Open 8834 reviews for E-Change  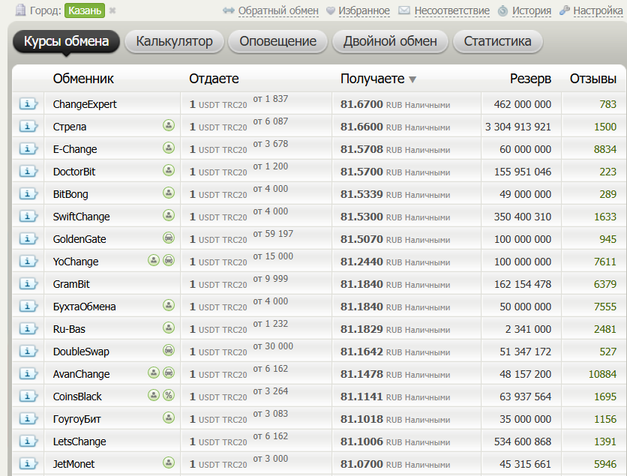coord(605,149)
